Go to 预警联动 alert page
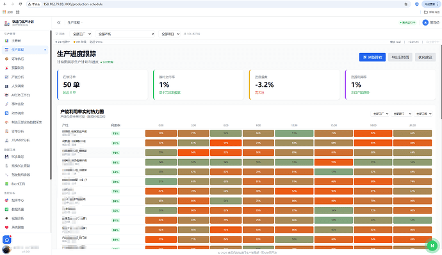Screen dimensions: 442x255 pyautogui.click(x=26, y=68)
